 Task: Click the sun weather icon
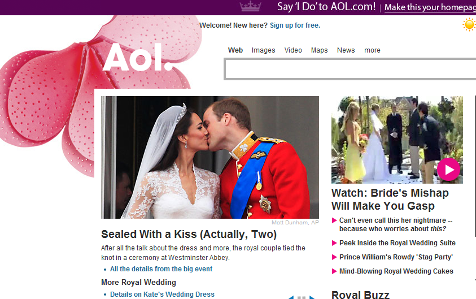point(469,25)
